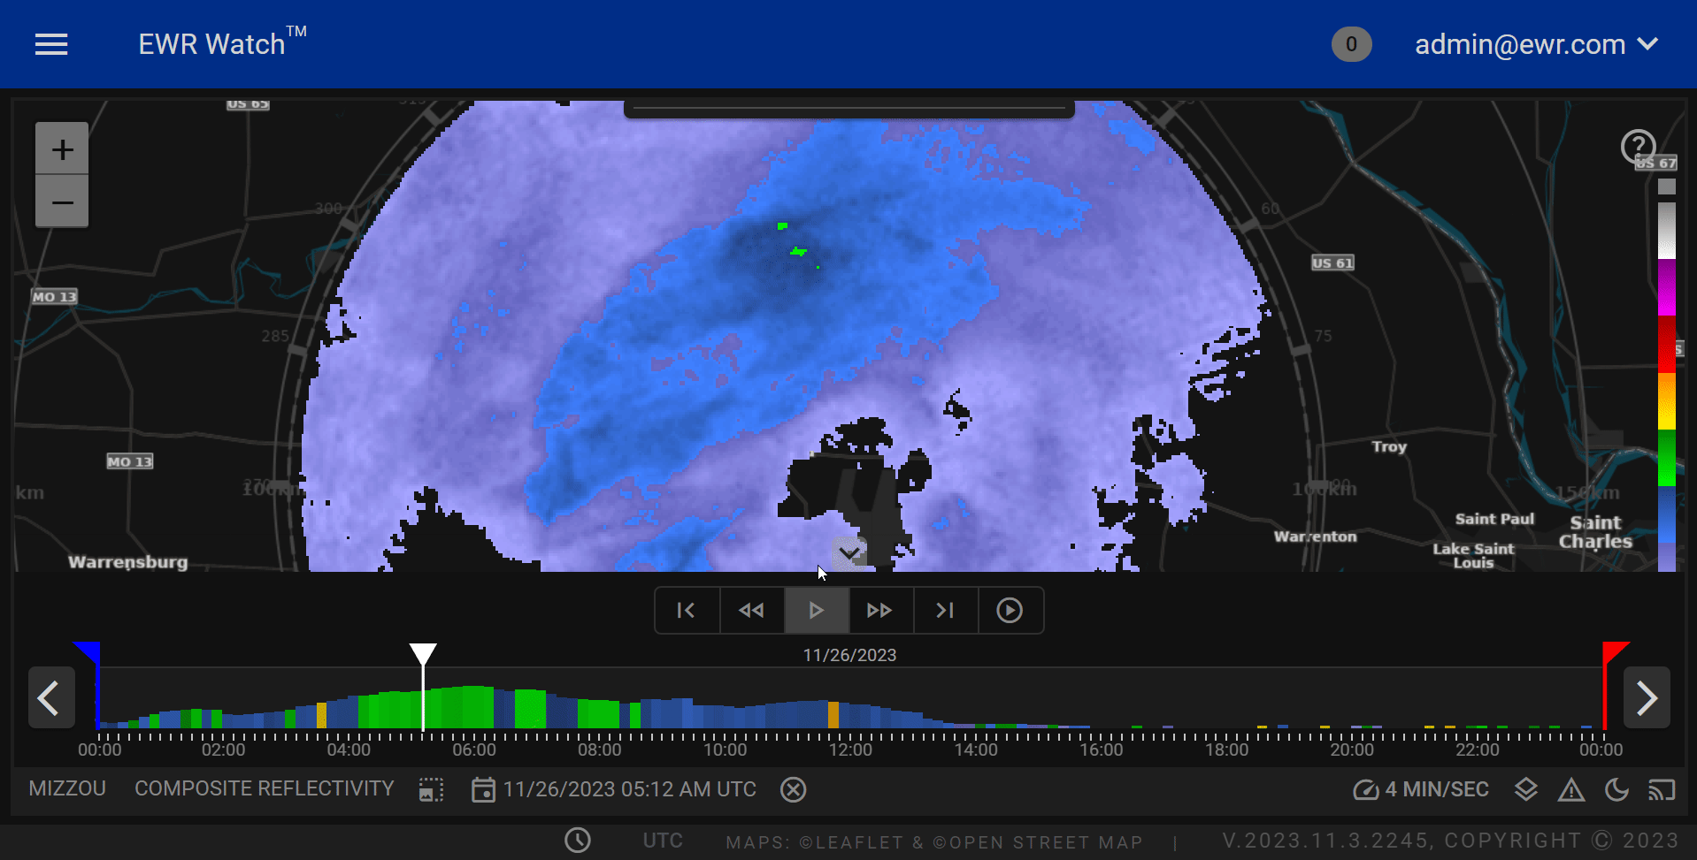
Task: Click the white current-time playhead marker
Action: [x=423, y=655]
